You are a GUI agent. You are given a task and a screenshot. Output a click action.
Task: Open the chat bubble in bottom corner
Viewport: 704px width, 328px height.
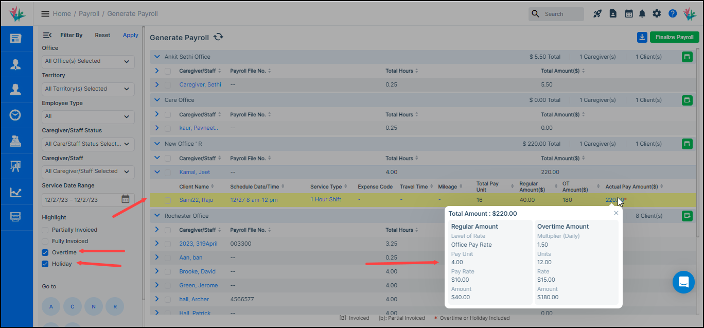pyautogui.click(x=683, y=282)
